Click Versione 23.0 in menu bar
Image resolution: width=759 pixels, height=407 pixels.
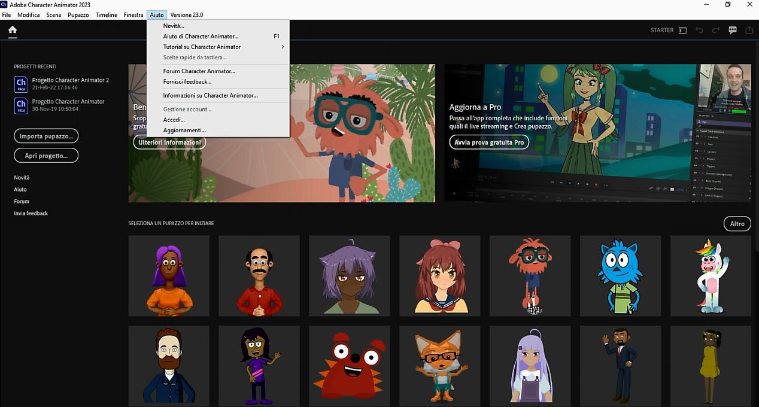tap(187, 15)
